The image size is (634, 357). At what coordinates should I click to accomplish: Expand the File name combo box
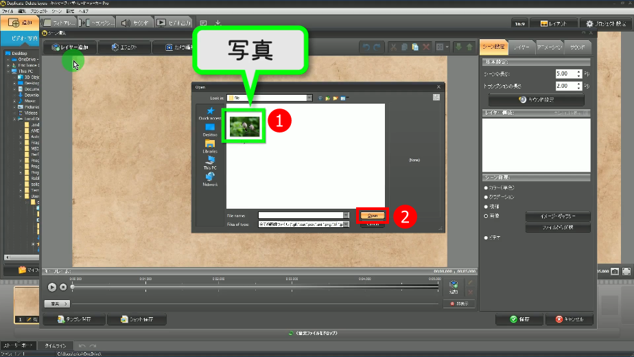347,216
